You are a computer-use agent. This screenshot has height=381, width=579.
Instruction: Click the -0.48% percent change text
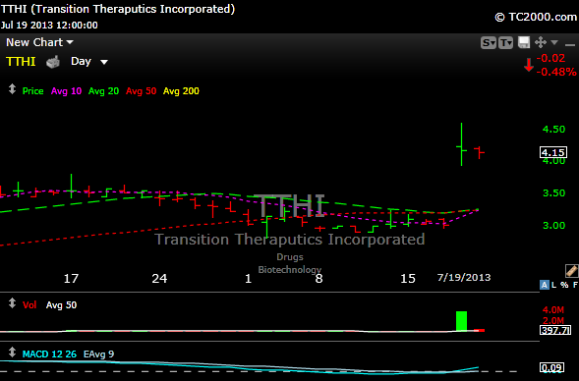[x=556, y=72]
